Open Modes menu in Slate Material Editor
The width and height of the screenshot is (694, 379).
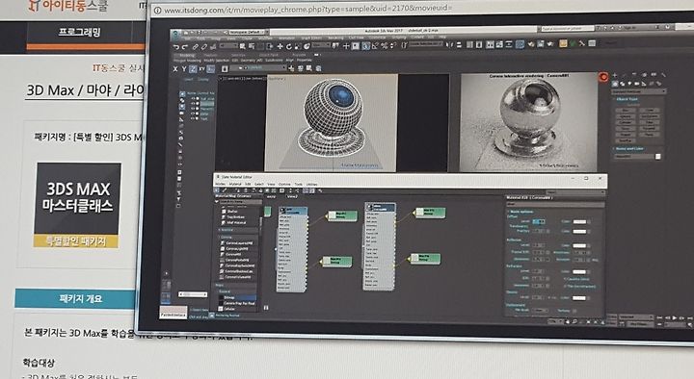(x=220, y=184)
